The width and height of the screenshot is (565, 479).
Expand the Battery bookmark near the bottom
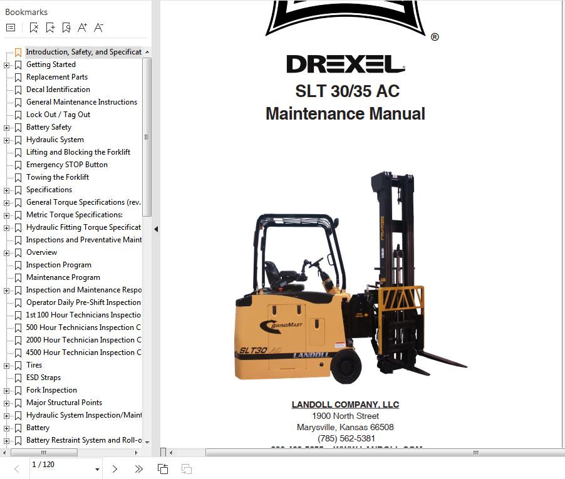(6, 428)
